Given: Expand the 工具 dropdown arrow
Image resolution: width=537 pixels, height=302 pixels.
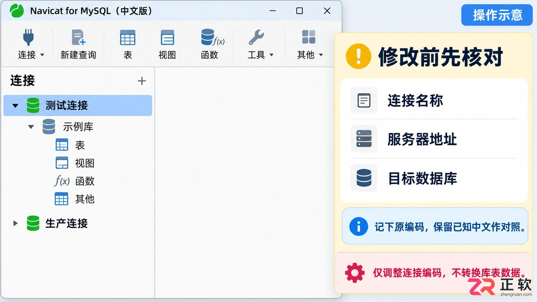Looking at the screenshot, I should coord(271,55).
